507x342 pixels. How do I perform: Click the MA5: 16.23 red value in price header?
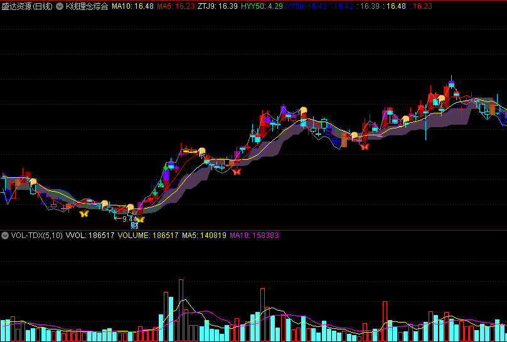pos(176,6)
